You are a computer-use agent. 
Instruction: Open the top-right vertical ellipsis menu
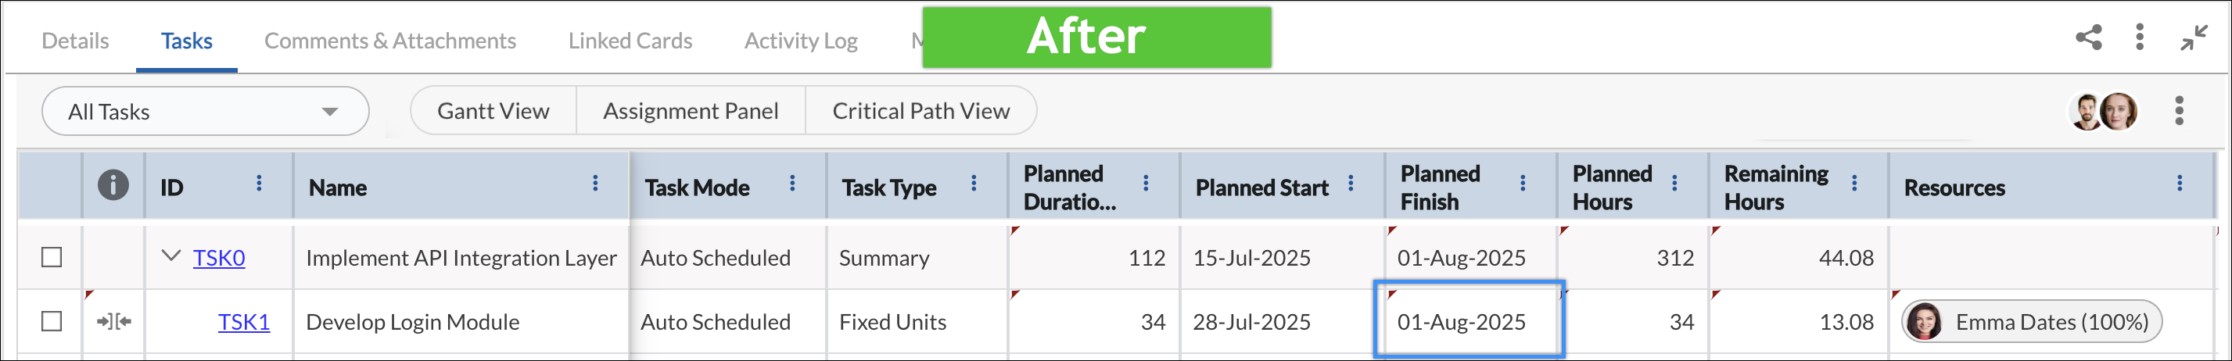point(2139,38)
